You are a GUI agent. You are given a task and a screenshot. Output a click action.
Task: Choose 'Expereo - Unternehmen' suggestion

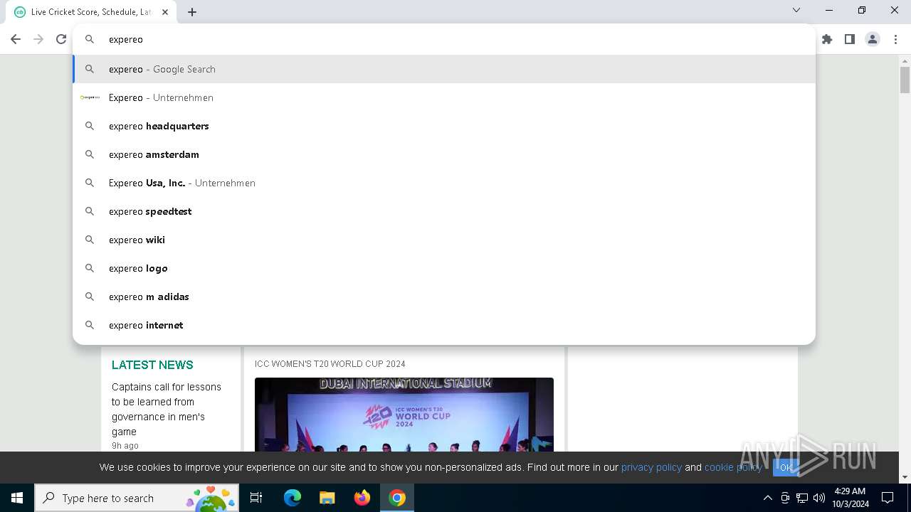coord(444,97)
